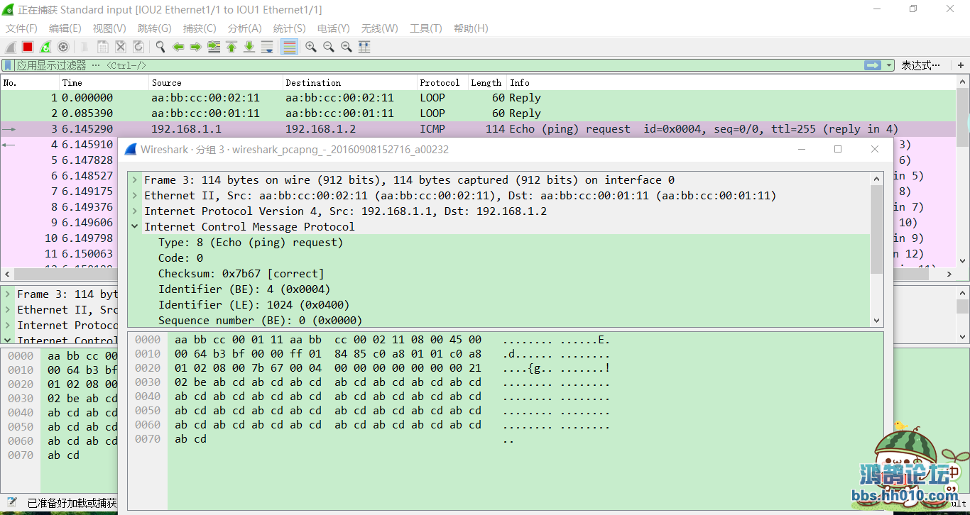Click in the display filter input field
Screen dimensions: 970x515
[439, 65]
